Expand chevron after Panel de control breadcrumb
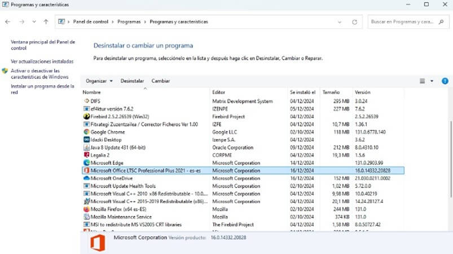This screenshot has width=453, height=254. tap(113, 21)
